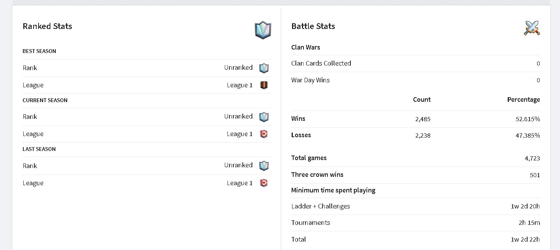Click the Ladder + Challenges row

point(416,206)
